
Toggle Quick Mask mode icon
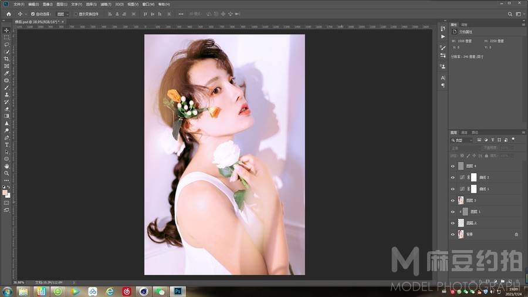(6, 203)
